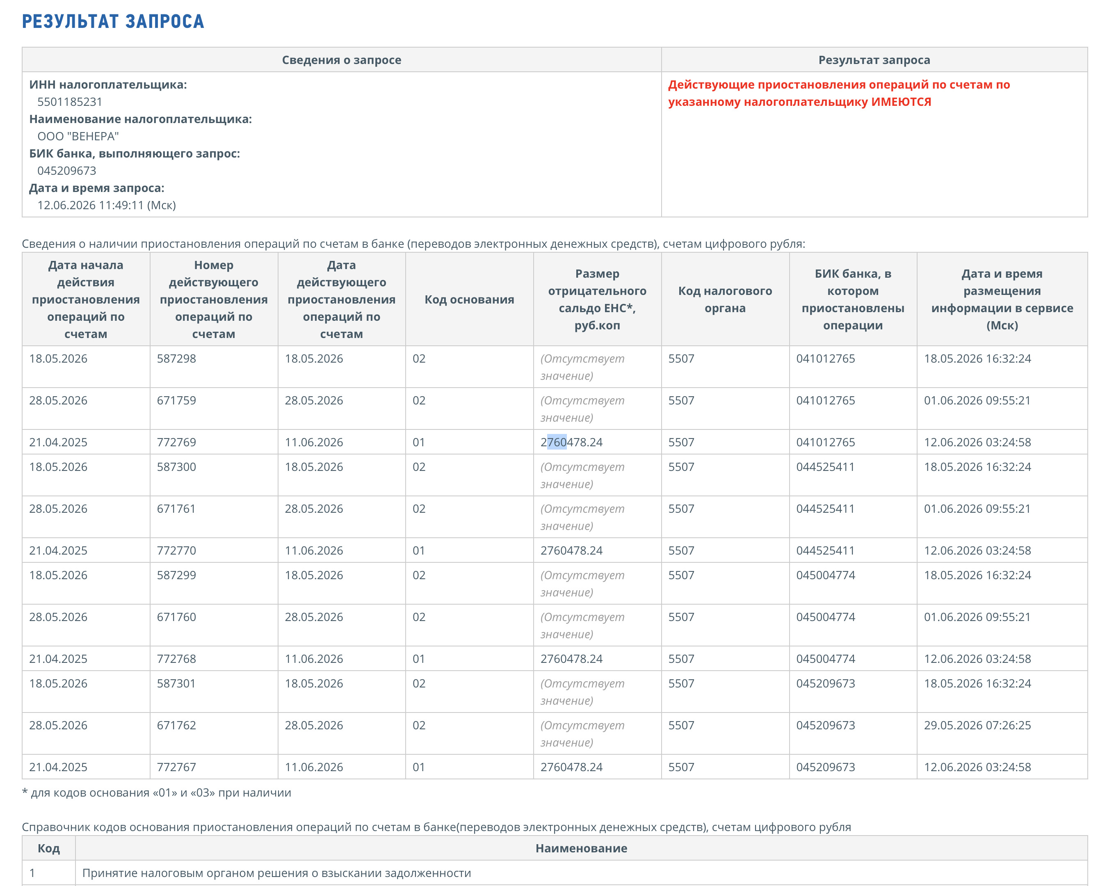Click the footnote about basis codes «01» and «03»
The width and height of the screenshot is (1114, 886).
point(157,793)
